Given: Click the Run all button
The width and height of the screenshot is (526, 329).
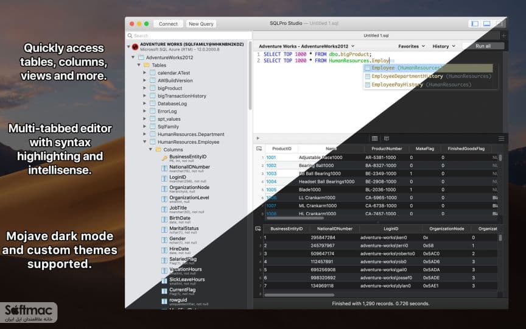Looking at the screenshot, I should [483, 46].
